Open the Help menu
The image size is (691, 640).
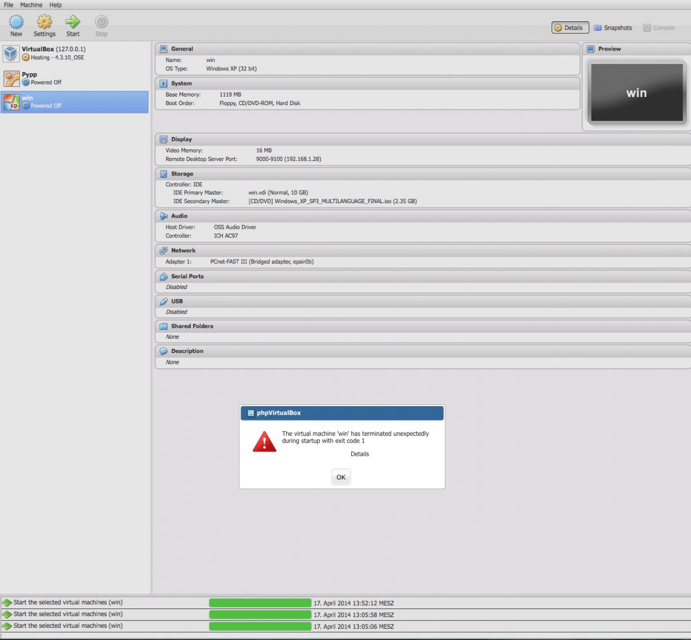(x=56, y=5)
